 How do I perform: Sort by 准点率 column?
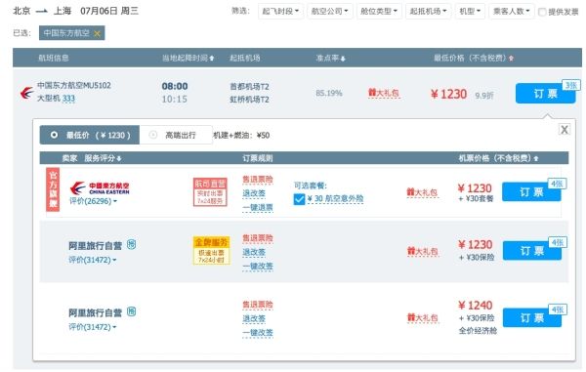coord(330,58)
